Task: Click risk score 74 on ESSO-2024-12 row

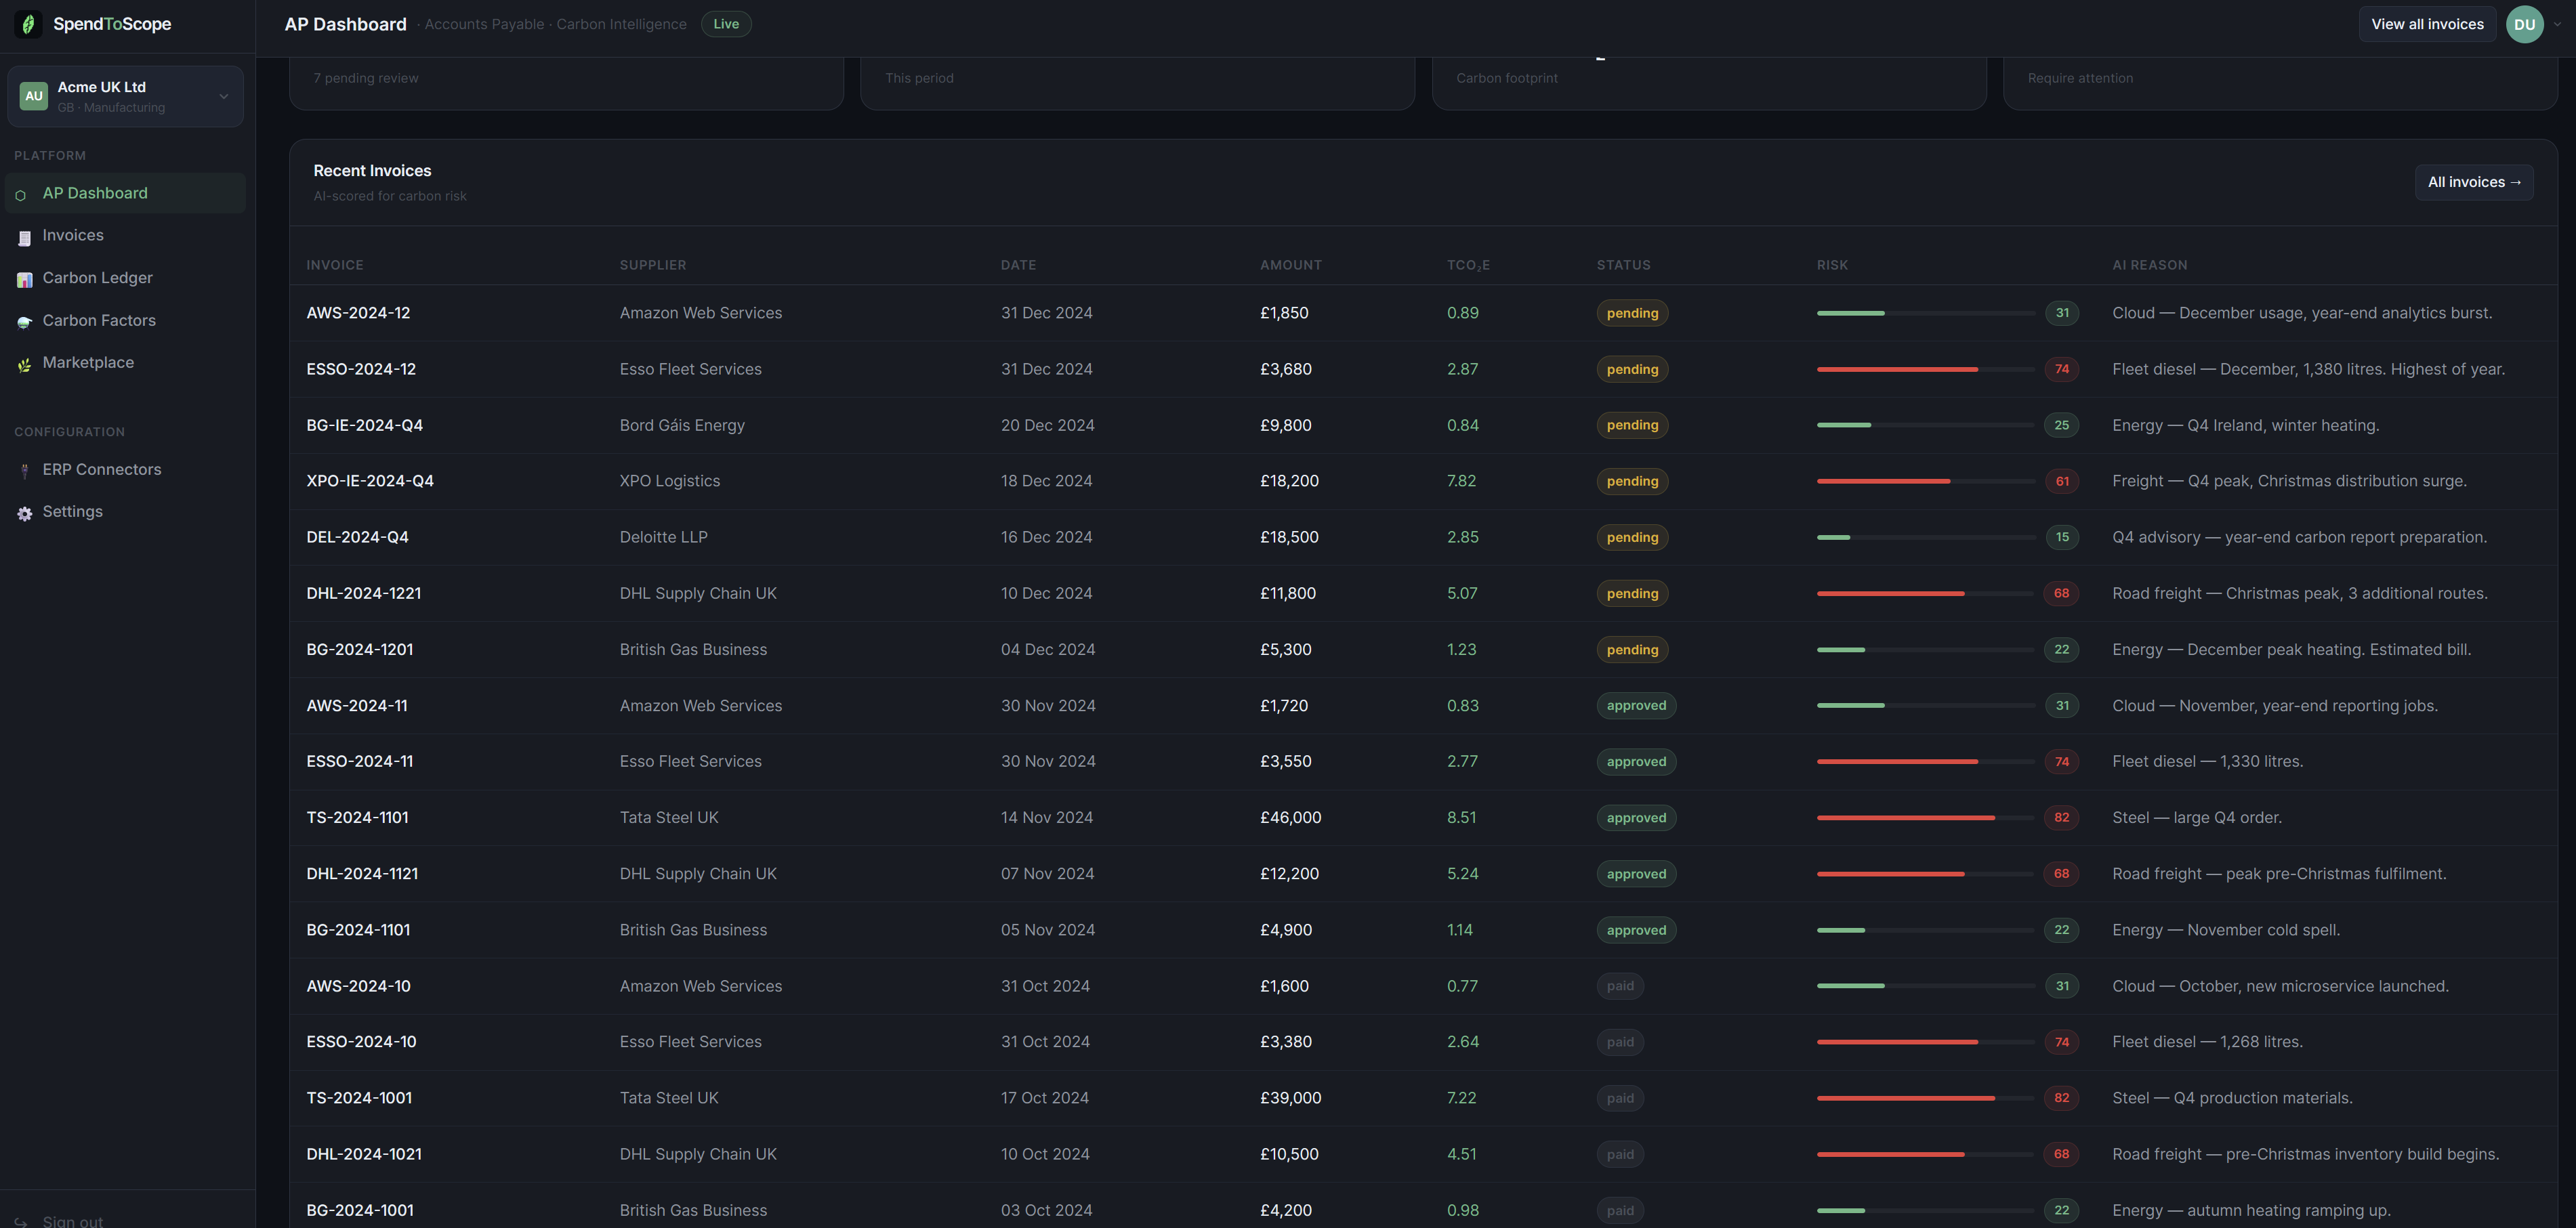Action: click(x=2061, y=369)
